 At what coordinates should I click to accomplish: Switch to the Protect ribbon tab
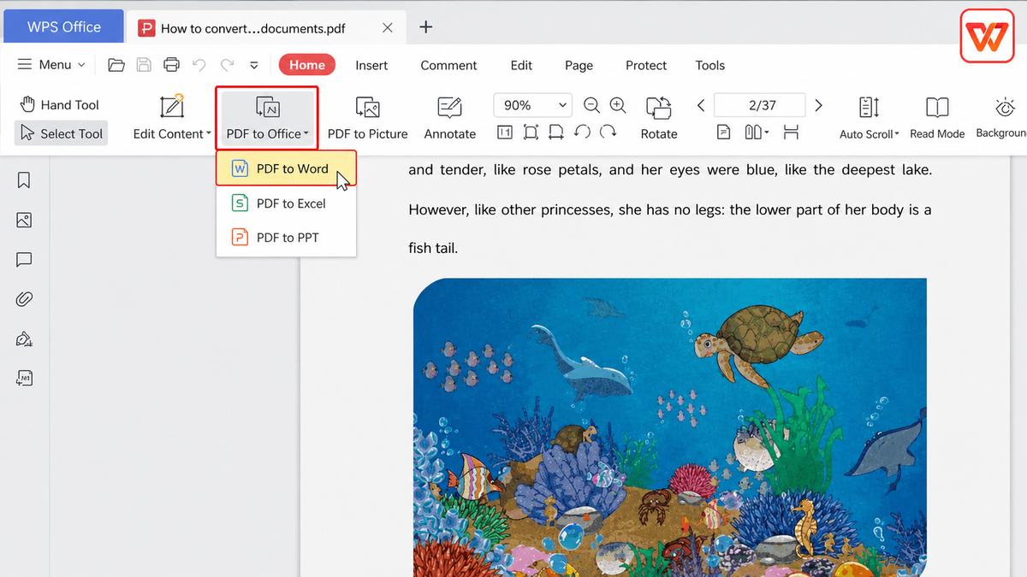tap(646, 65)
